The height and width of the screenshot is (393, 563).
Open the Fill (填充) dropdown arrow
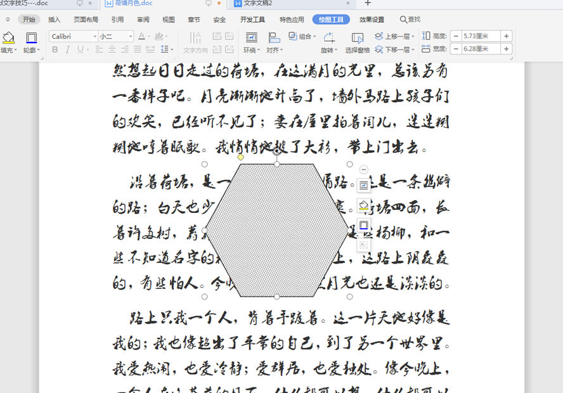[15, 50]
